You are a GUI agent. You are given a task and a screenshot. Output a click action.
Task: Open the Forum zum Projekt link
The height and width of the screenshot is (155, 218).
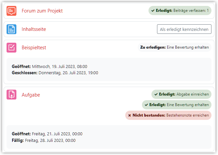click(x=42, y=11)
